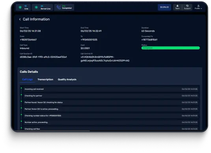Viewport: 211px width, 153px height.
Task: Select the 'Checking for partner' log row
Action: click(111, 96)
